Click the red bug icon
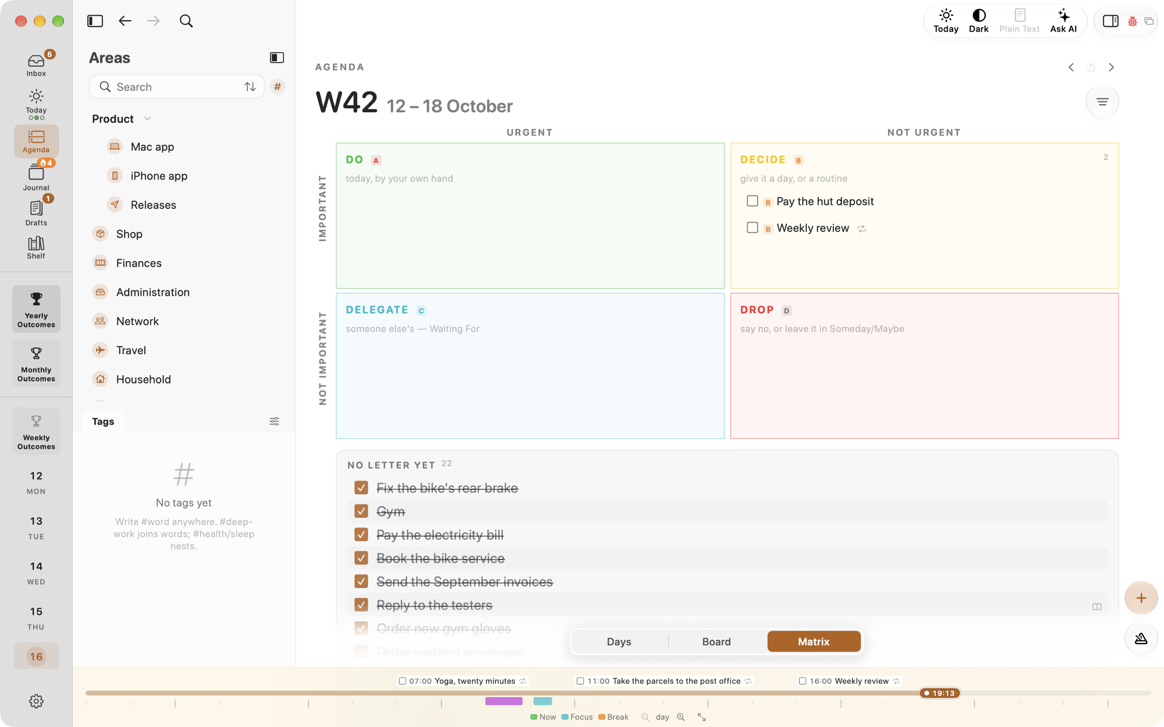The height and width of the screenshot is (727, 1164). click(1132, 21)
